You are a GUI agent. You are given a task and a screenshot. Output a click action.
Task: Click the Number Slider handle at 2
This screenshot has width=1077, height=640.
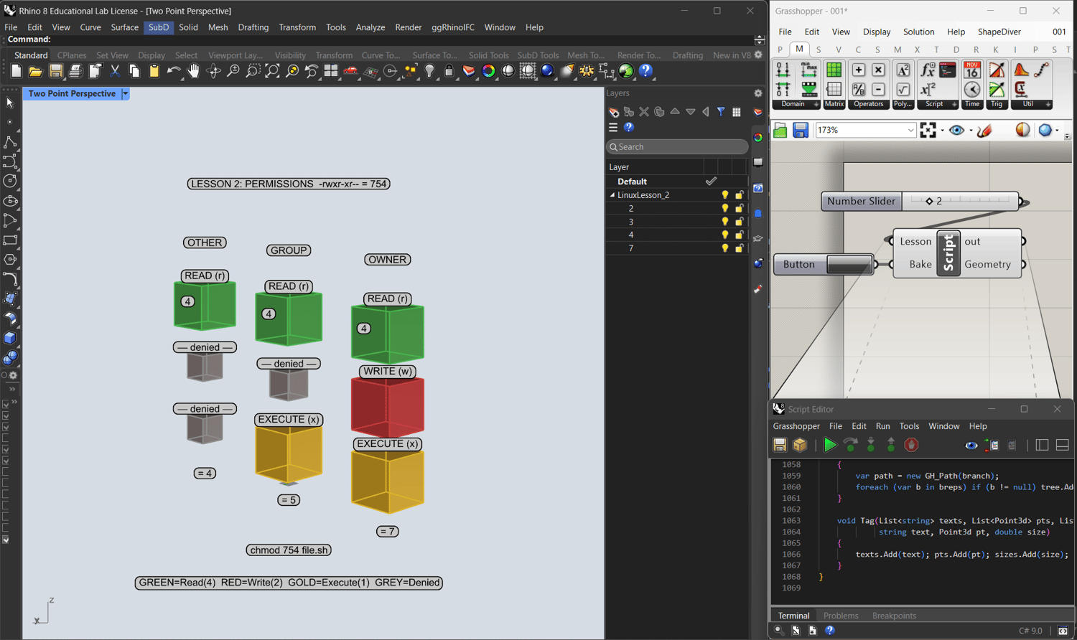pos(929,202)
